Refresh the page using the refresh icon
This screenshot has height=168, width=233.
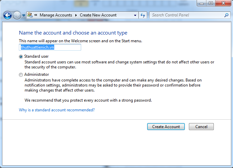click(x=143, y=15)
